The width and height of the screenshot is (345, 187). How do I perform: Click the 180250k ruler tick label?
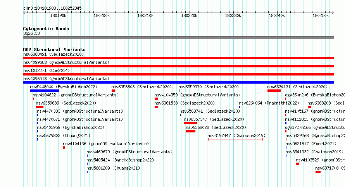coord(321,15)
